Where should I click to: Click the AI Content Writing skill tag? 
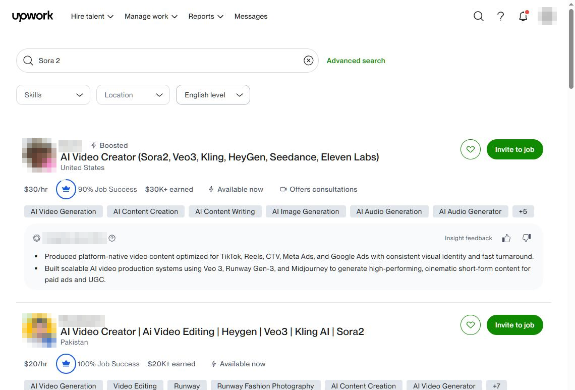pos(225,211)
